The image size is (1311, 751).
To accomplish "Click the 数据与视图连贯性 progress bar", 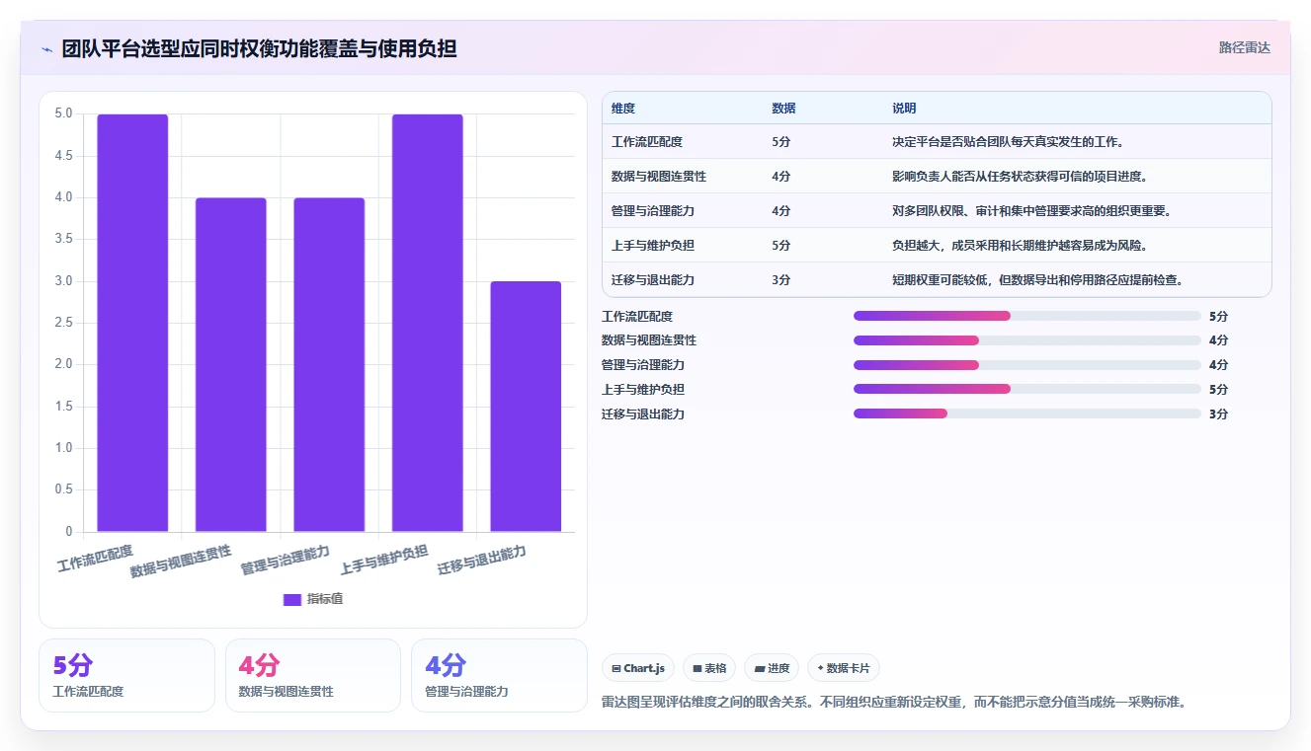I will 1027,340.
